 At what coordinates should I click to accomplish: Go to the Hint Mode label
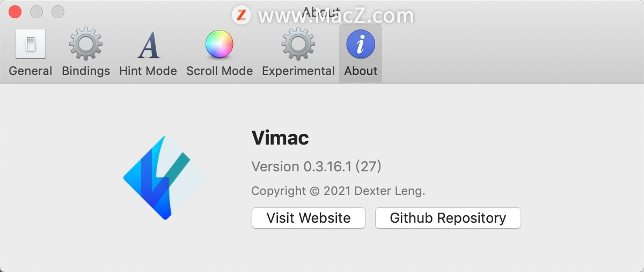point(148,71)
